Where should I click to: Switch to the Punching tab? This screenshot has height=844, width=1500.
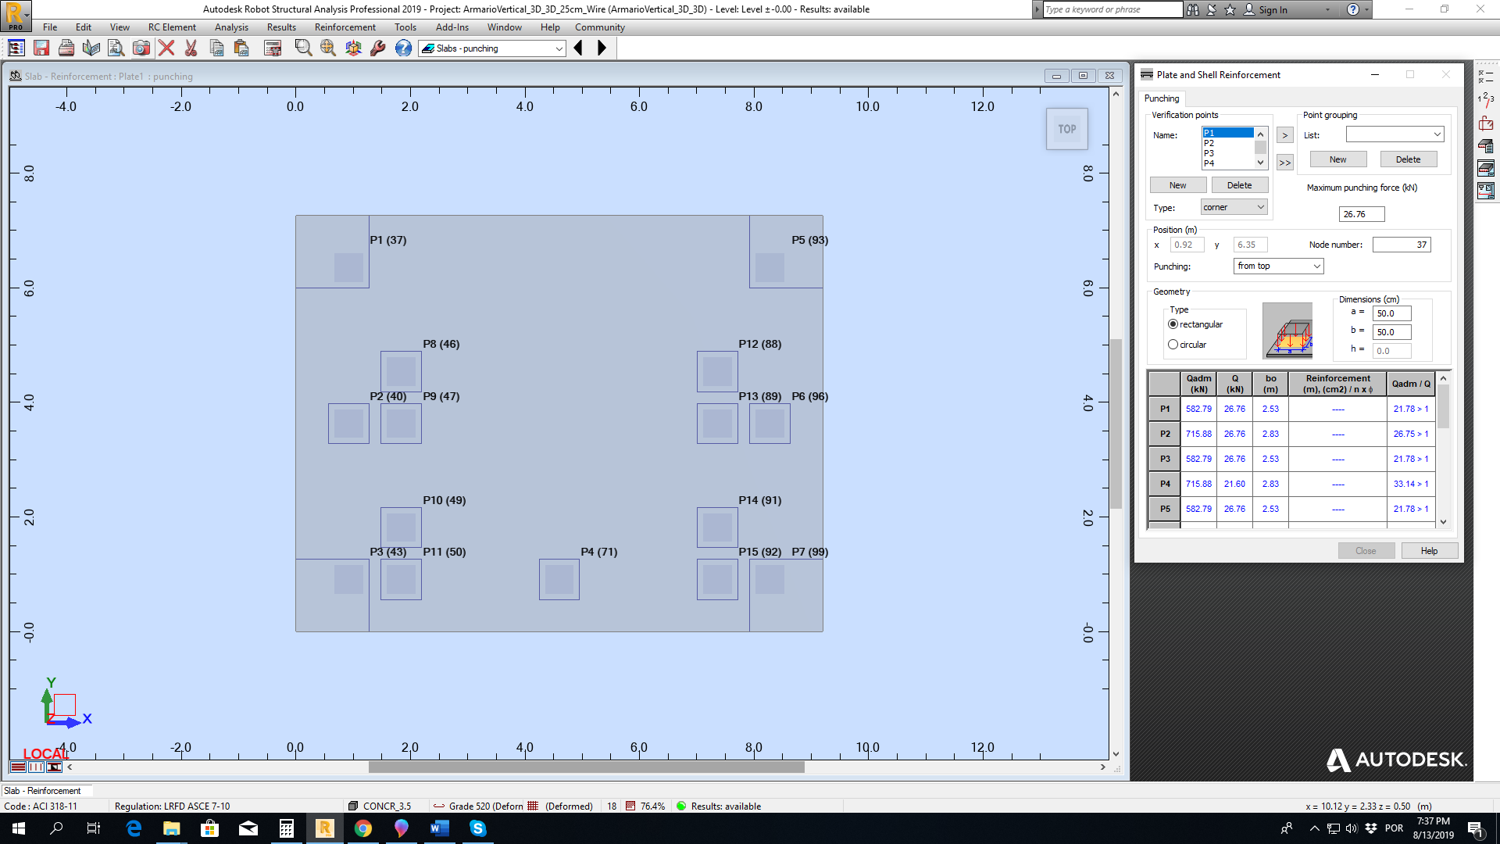[1162, 98]
